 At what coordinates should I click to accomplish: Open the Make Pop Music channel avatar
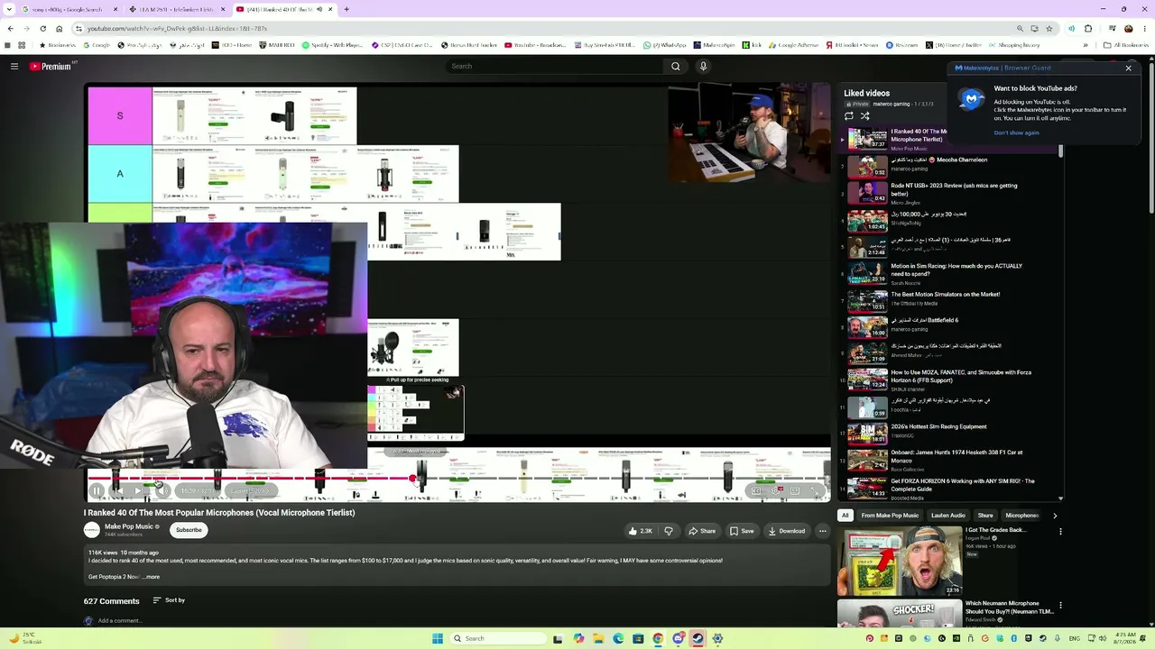(91, 530)
